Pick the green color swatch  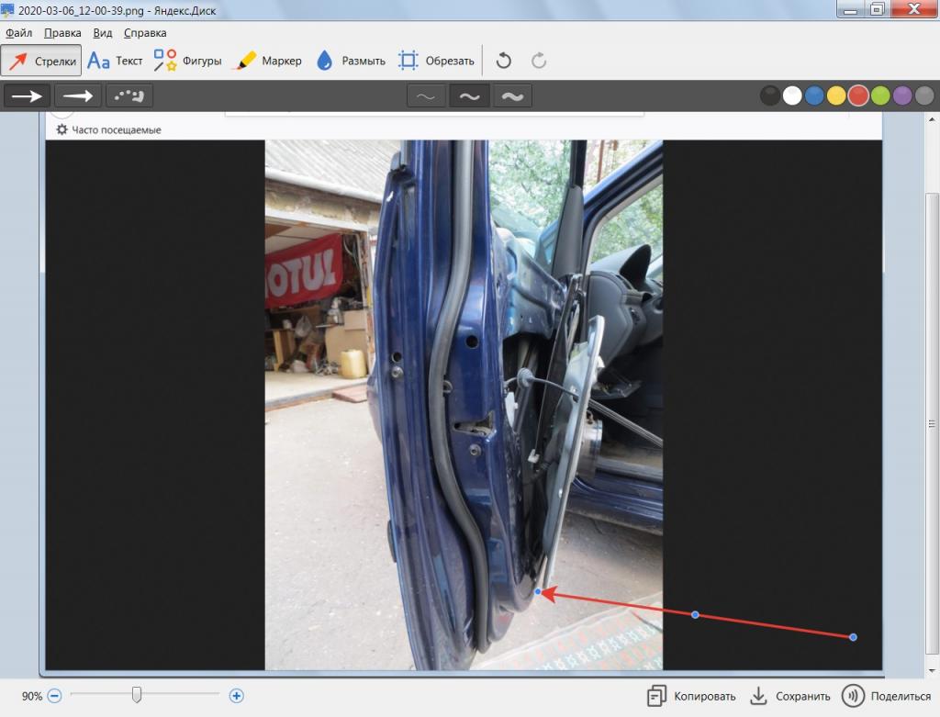pos(880,95)
